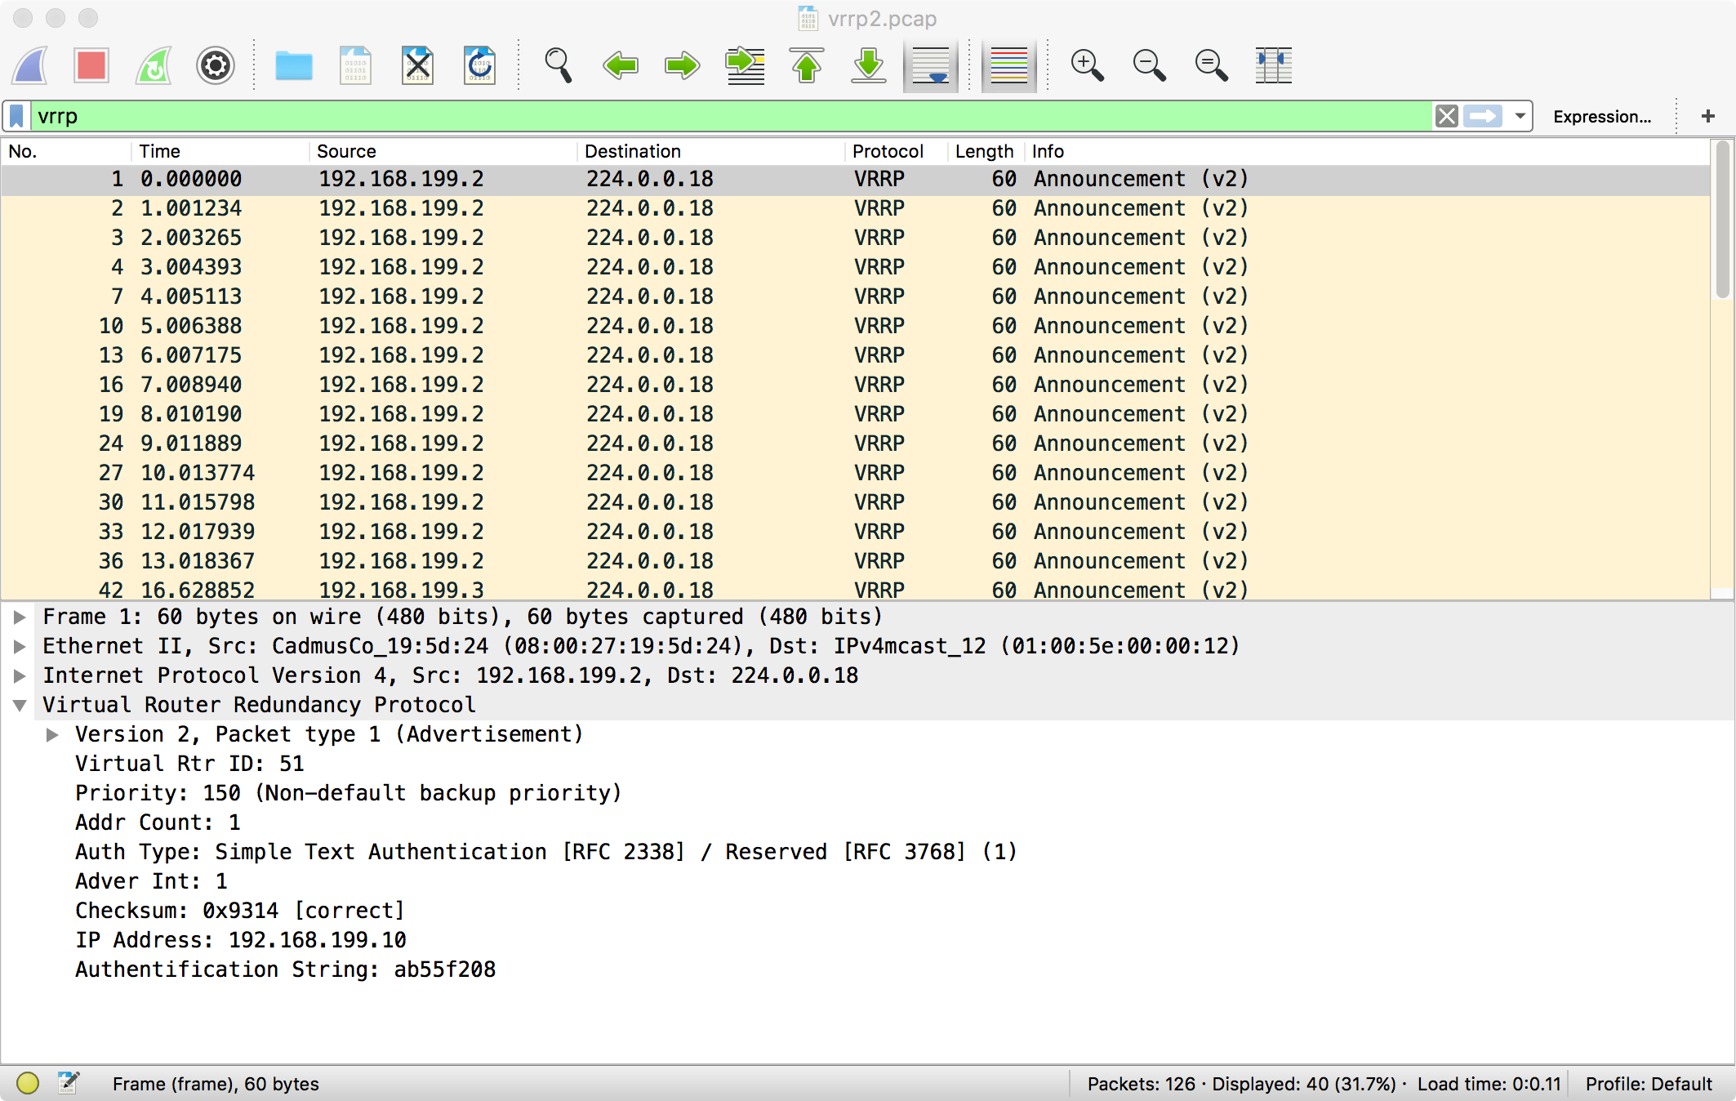Zoom in the main window text
Viewport: 1736px width, 1101px height.
pos(1087,65)
